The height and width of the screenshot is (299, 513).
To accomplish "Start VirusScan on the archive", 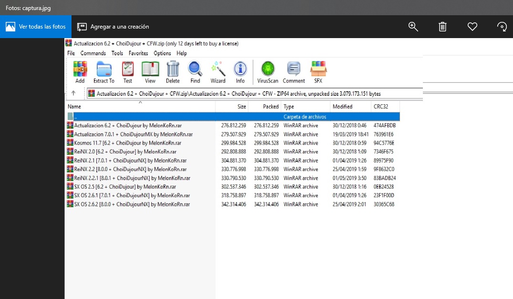I will point(267,72).
